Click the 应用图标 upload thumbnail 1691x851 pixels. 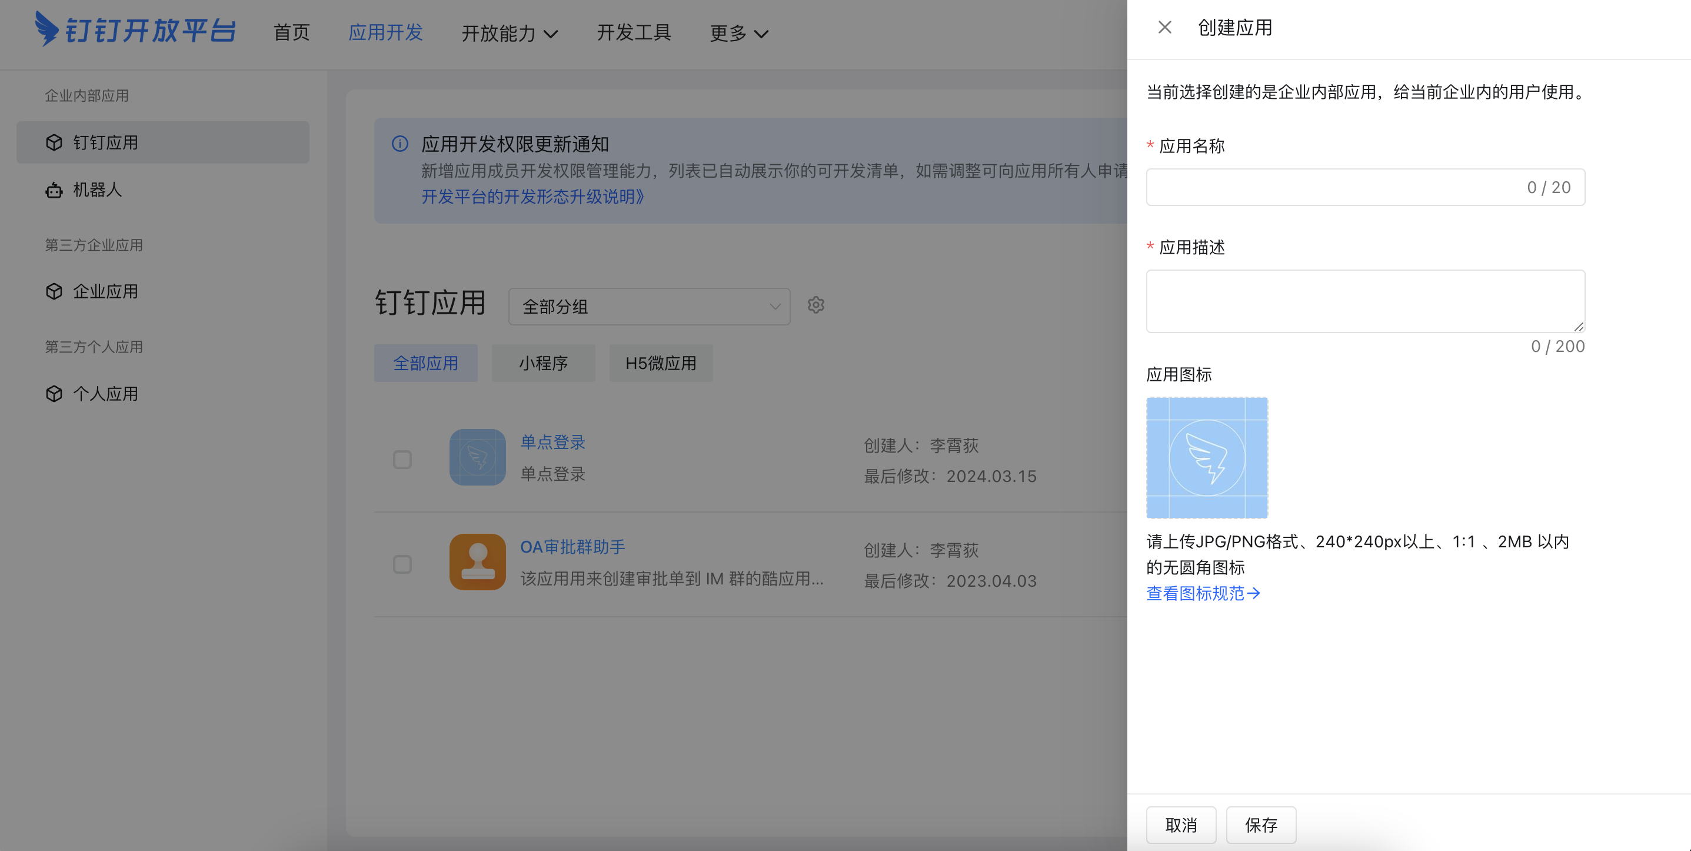[x=1207, y=458]
